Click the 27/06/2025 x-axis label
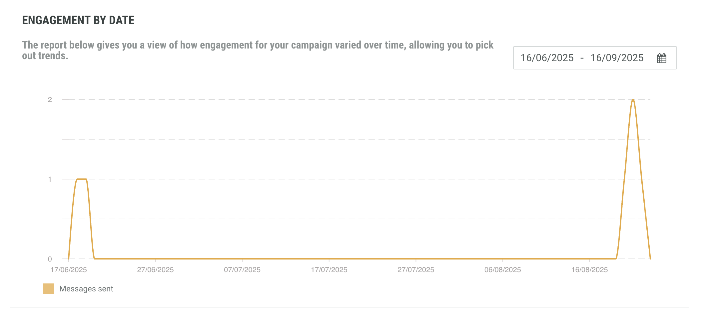The image size is (703, 315). coord(155,270)
